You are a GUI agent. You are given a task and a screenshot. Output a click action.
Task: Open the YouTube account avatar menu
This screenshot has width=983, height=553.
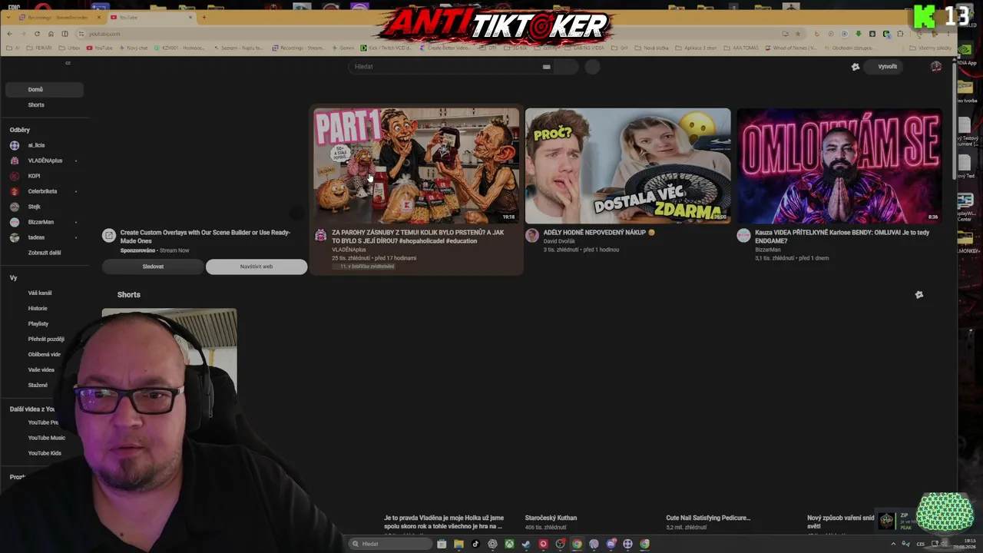936,67
